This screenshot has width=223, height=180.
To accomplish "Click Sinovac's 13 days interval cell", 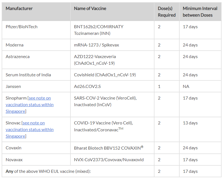I will tap(190, 123).
